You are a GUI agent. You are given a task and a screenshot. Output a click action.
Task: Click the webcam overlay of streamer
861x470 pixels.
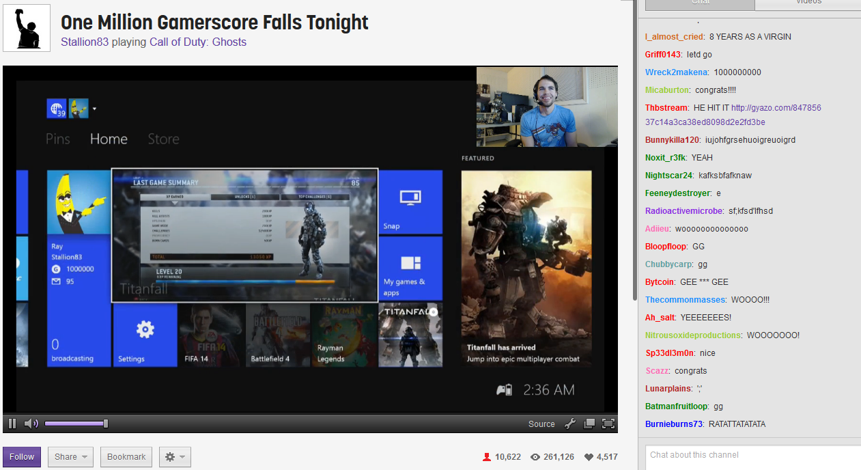547,107
